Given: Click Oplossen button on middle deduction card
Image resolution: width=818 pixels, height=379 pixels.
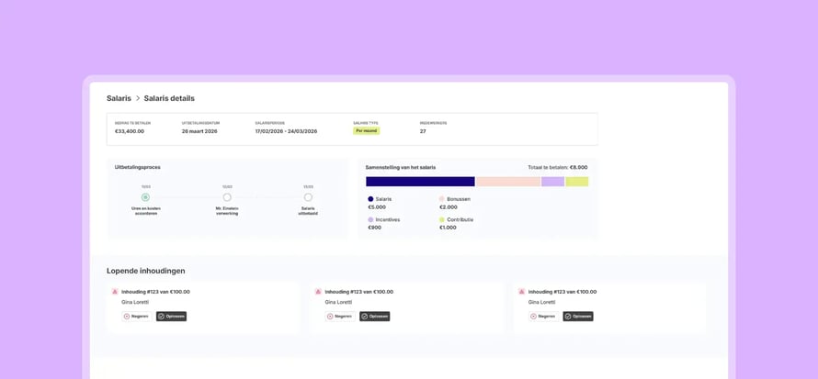Looking at the screenshot, I should tap(375, 316).
